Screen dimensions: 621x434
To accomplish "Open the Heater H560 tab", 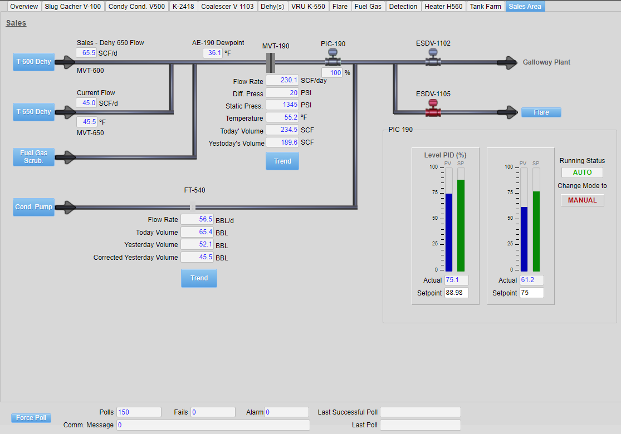I will click(x=443, y=6).
